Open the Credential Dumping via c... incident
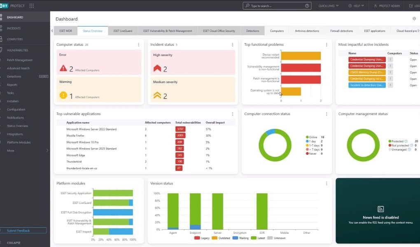 pos(367,79)
